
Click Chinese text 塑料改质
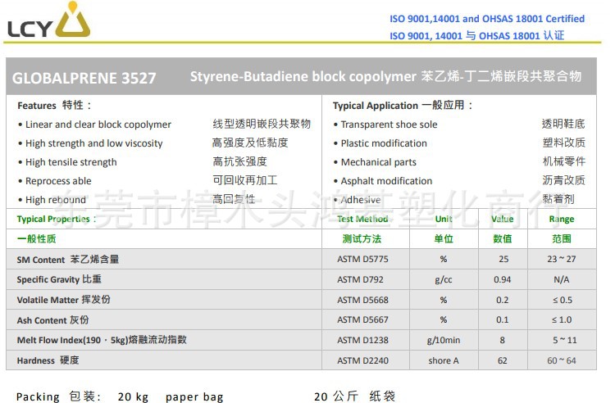click(x=563, y=143)
